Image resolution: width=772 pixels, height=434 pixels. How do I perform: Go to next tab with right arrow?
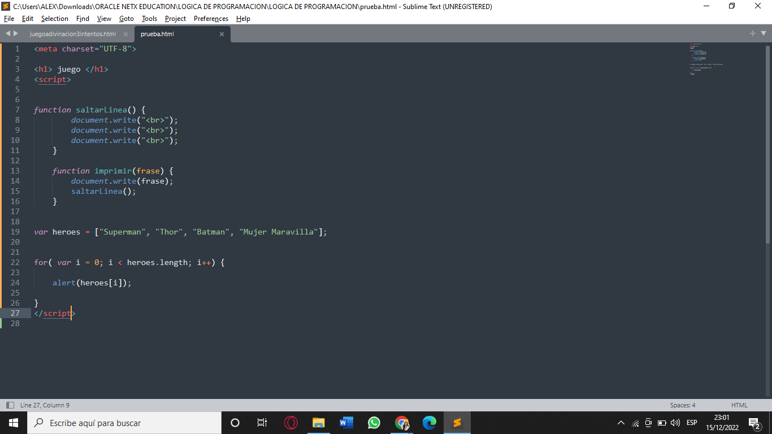pos(16,34)
